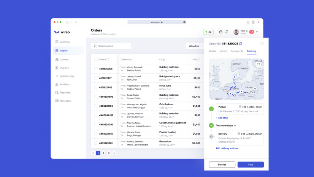
Task: Expand map to fullscreen
Action: [x=258, y=64]
